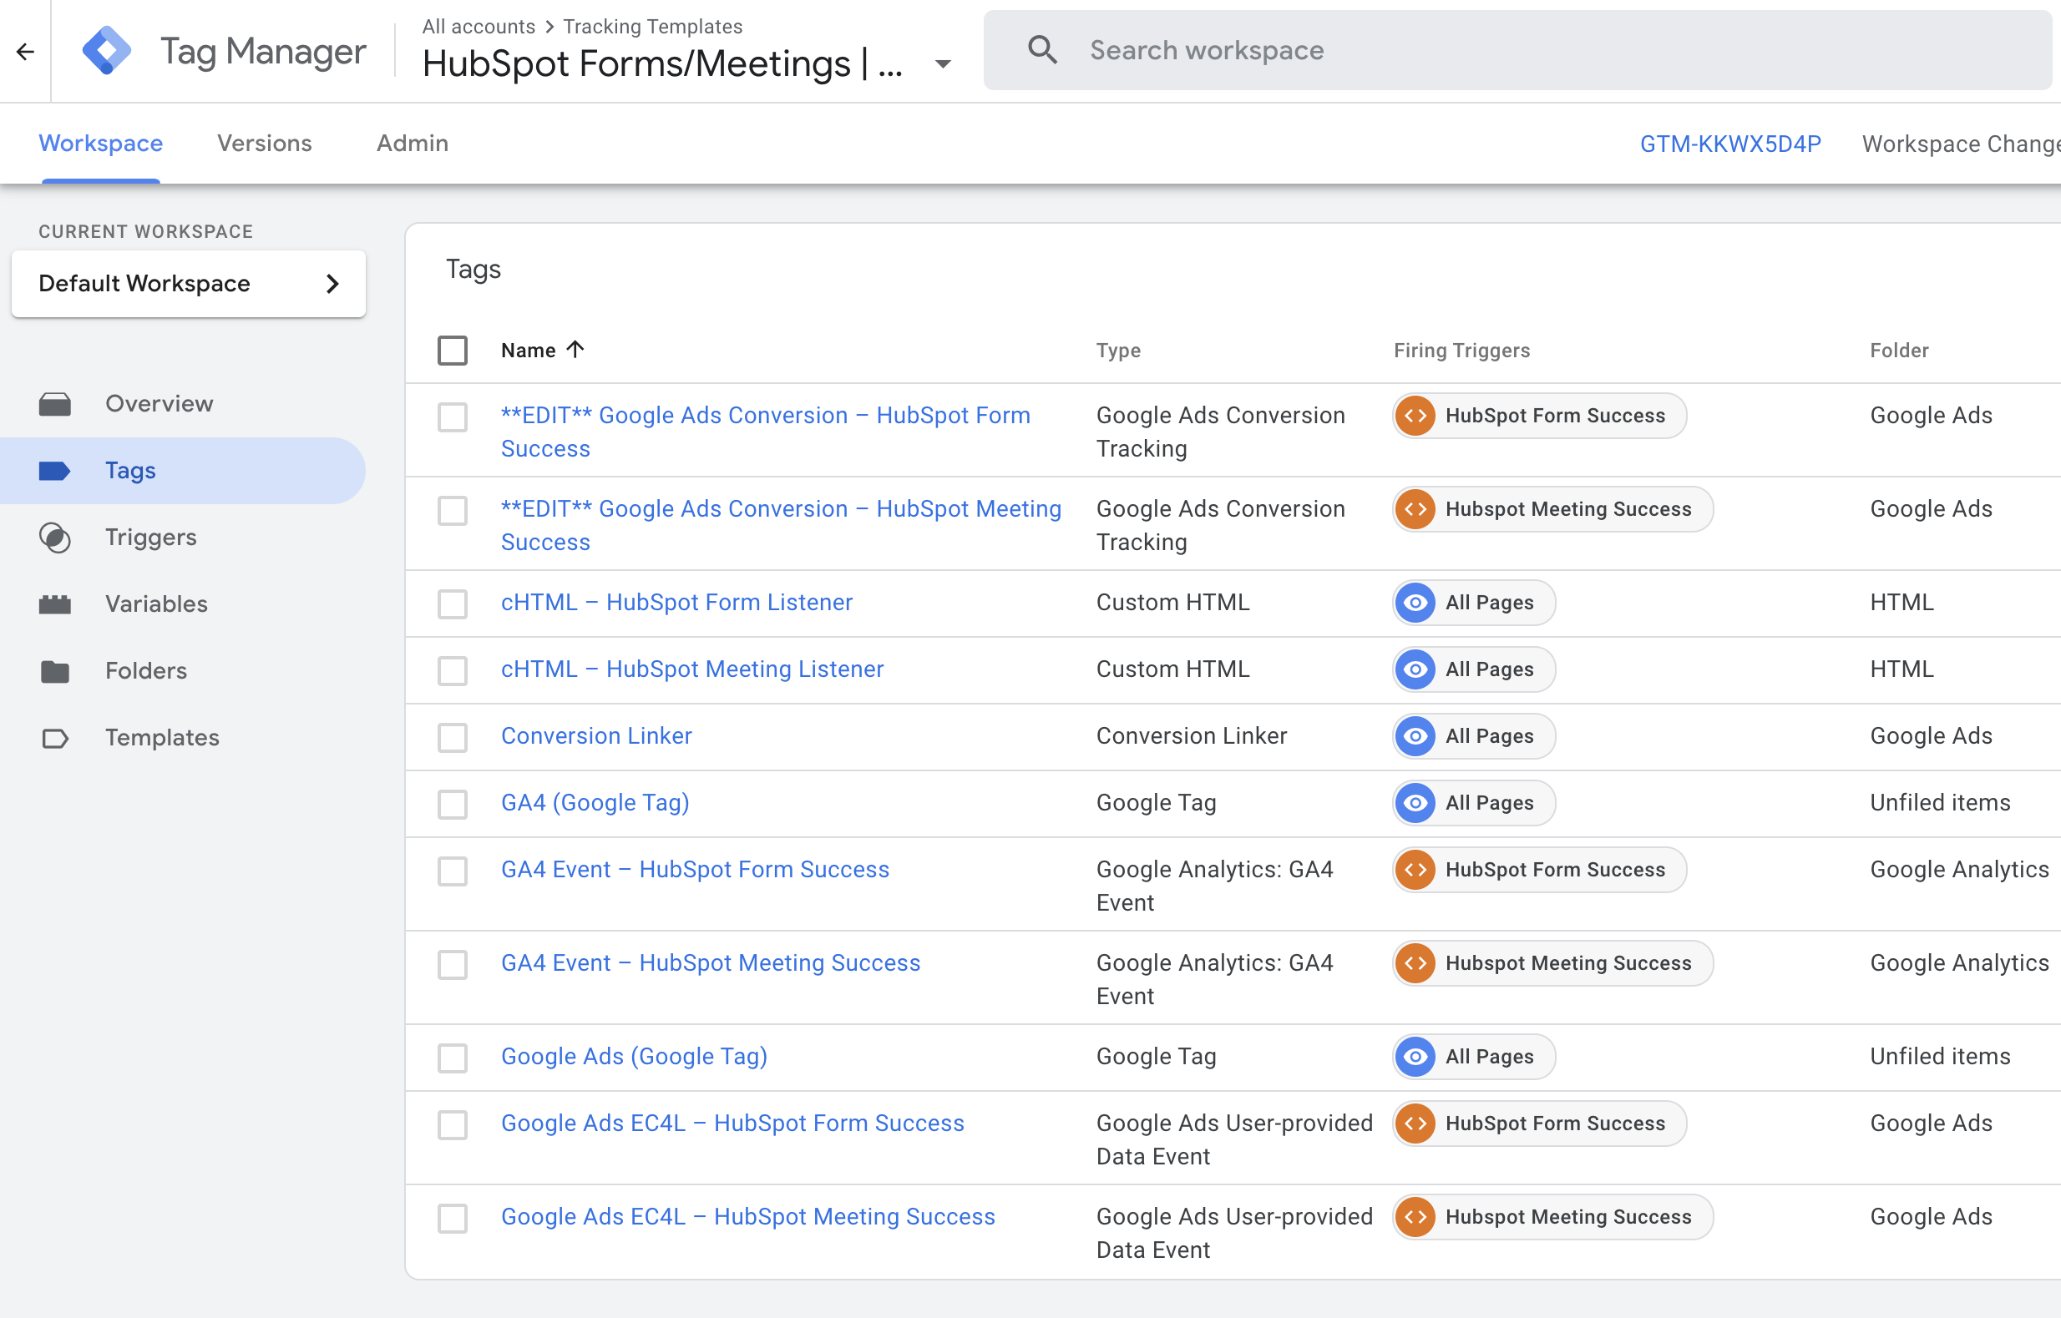Click eye icon for cHTML Meeting Listener trigger
The width and height of the screenshot is (2061, 1318).
[1415, 669]
